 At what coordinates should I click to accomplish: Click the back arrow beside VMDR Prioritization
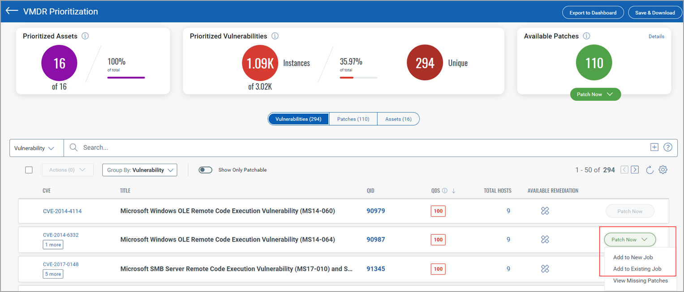tap(12, 11)
